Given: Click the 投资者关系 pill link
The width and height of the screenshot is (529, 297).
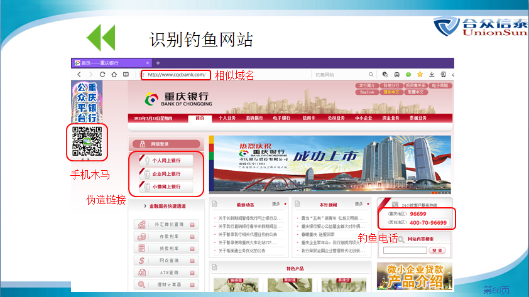Looking at the screenshot, I should pyautogui.click(x=416, y=85).
